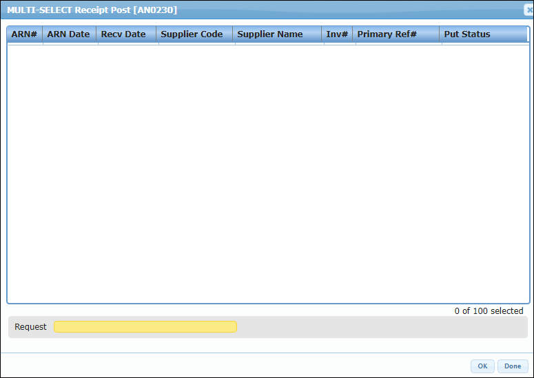534x378 pixels.
Task: Click the Primary Ref# column header
Action: (387, 34)
